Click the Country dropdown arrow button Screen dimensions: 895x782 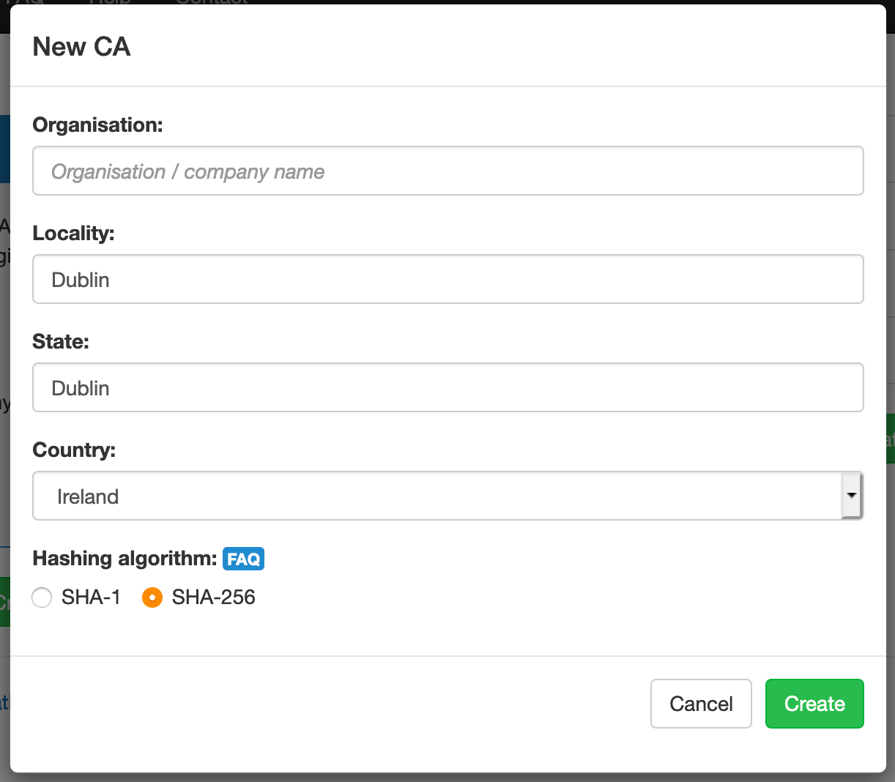(852, 496)
